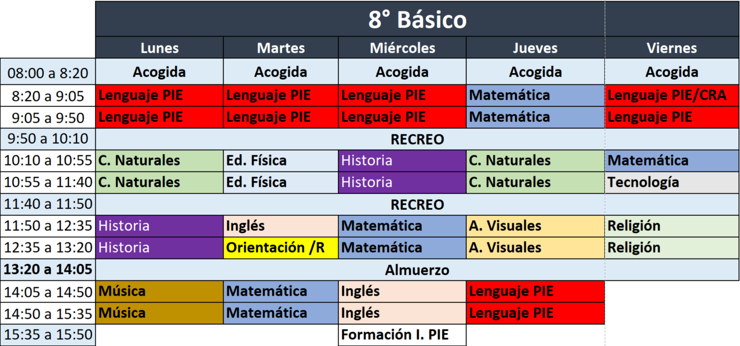Click the 11:40 a 11:50 time cell
This screenshot has width=740, height=346.
tap(48, 204)
